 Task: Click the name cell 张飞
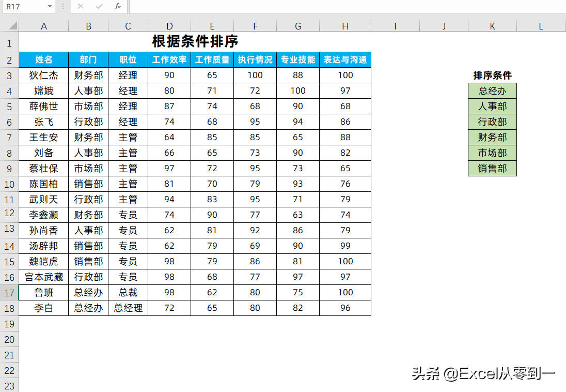[44, 122]
